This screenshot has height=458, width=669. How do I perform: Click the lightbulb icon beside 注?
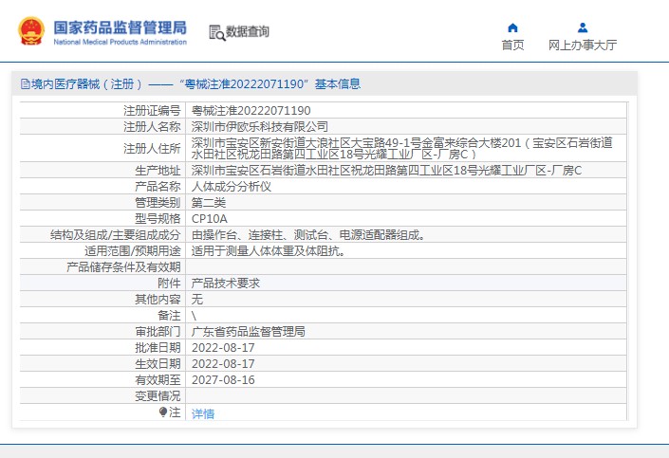click(163, 412)
